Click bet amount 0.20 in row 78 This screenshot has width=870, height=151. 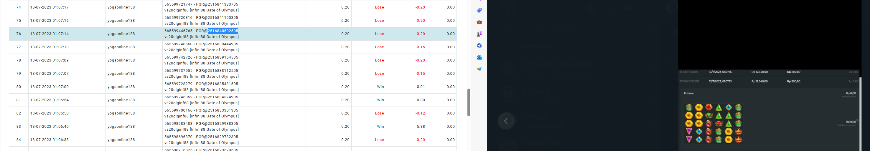[x=345, y=60]
